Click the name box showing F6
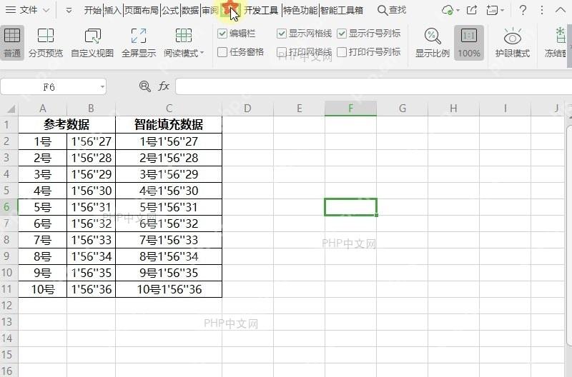This screenshot has height=377, width=572. 49,86
